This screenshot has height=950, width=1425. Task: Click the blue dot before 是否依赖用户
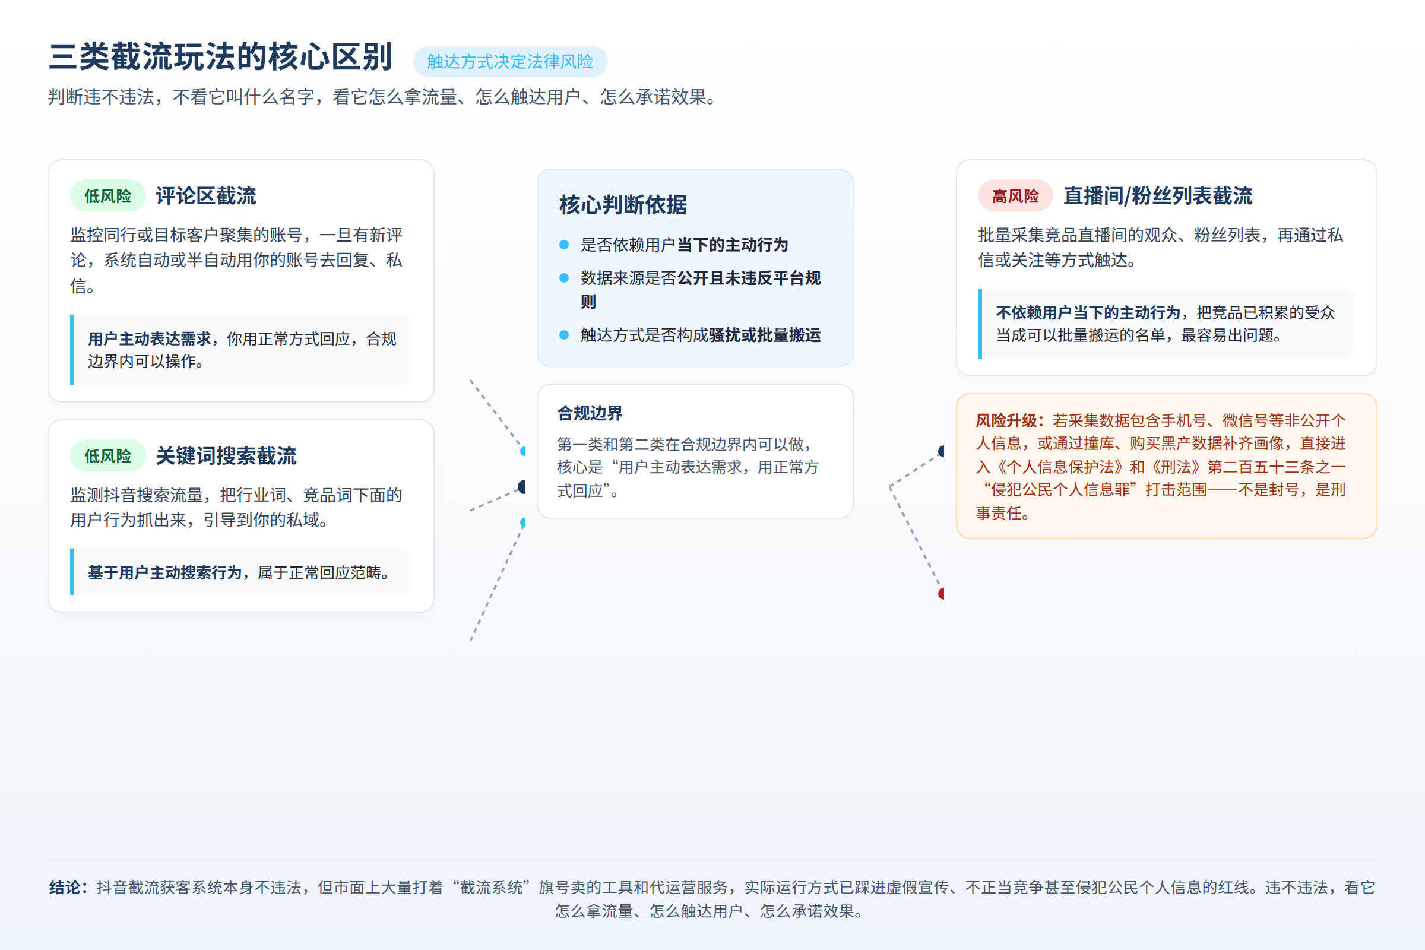(x=564, y=245)
